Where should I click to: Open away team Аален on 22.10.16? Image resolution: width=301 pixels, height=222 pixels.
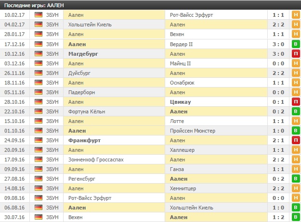coord(179,111)
